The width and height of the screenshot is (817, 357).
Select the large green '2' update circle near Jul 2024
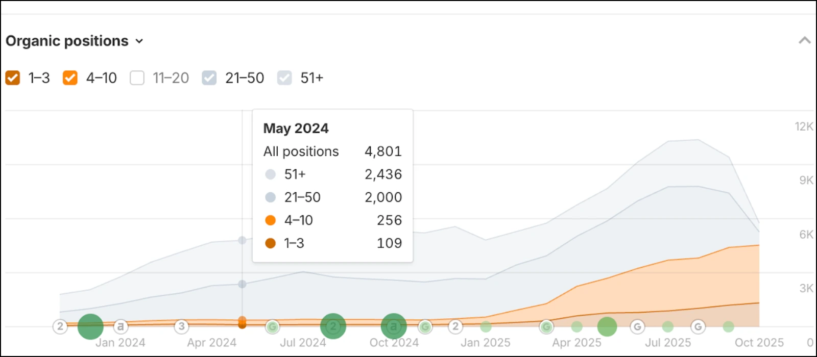333,325
